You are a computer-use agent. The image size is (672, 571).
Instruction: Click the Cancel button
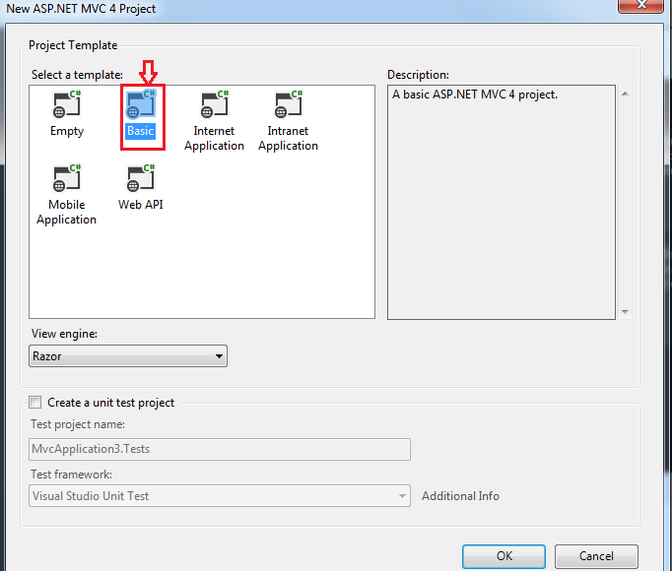pos(596,556)
